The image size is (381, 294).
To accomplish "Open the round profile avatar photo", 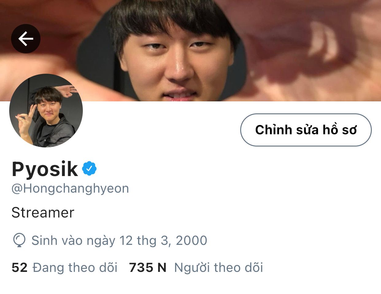I will 46,111.
